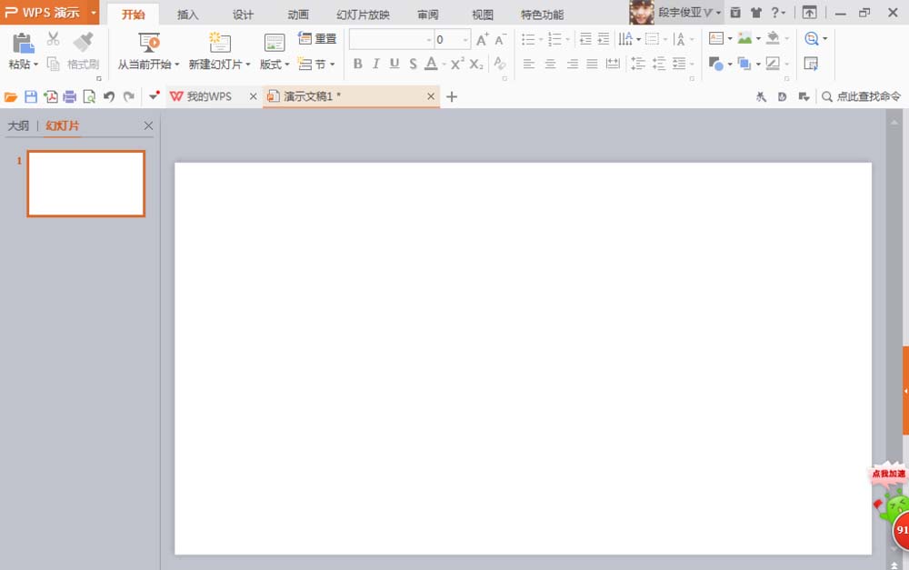This screenshot has width=909, height=570.
Task: Open the font name combo box
Action: [x=391, y=40]
